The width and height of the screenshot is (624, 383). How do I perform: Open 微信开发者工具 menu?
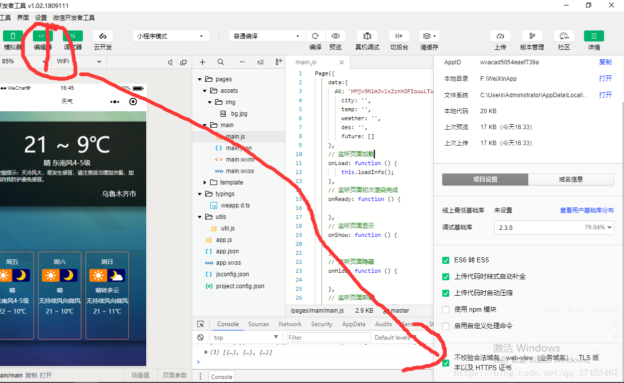[x=74, y=17]
